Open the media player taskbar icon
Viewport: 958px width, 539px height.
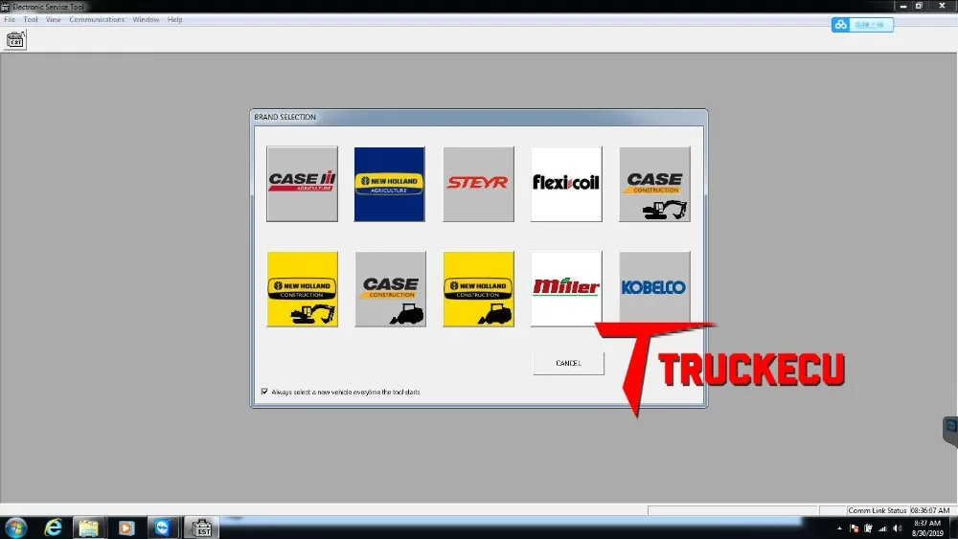click(125, 528)
